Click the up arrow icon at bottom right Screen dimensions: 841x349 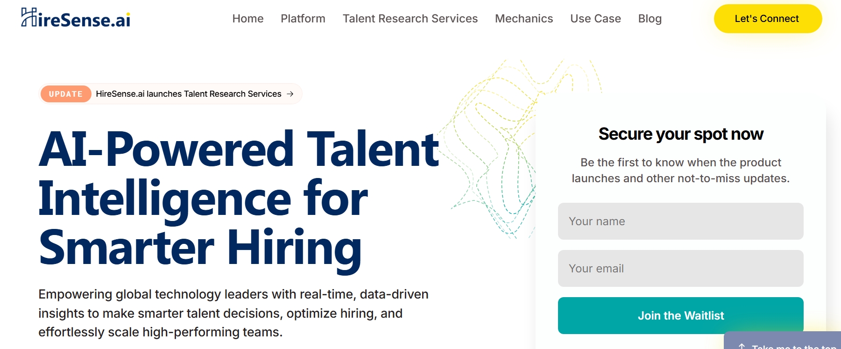tap(742, 346)
